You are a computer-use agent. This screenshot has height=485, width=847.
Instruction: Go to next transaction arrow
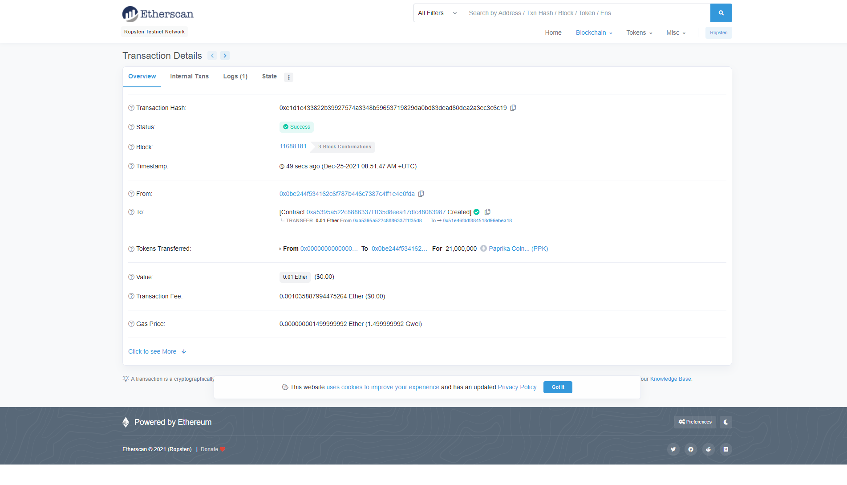pyautogui.click(x=225, y=56)
